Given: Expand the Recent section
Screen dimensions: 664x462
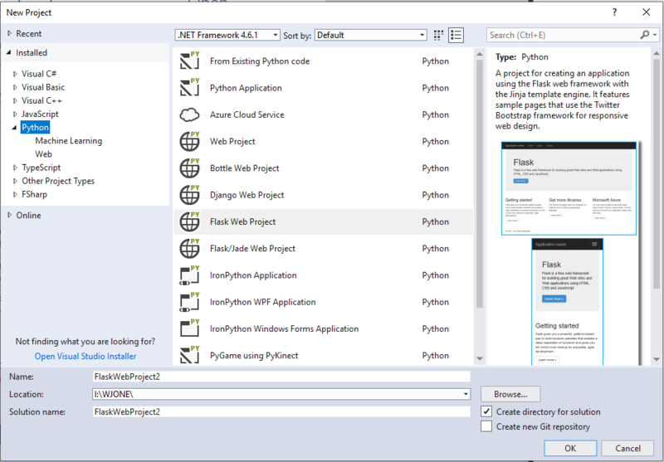Looking at the screenshot, I should 9,33.
